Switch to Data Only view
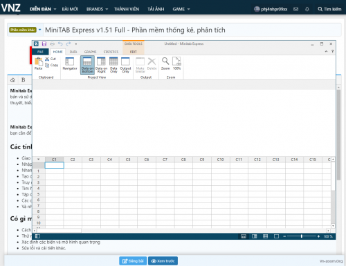Viewport: 346px width, 266px height. click(x=113, y=65)
